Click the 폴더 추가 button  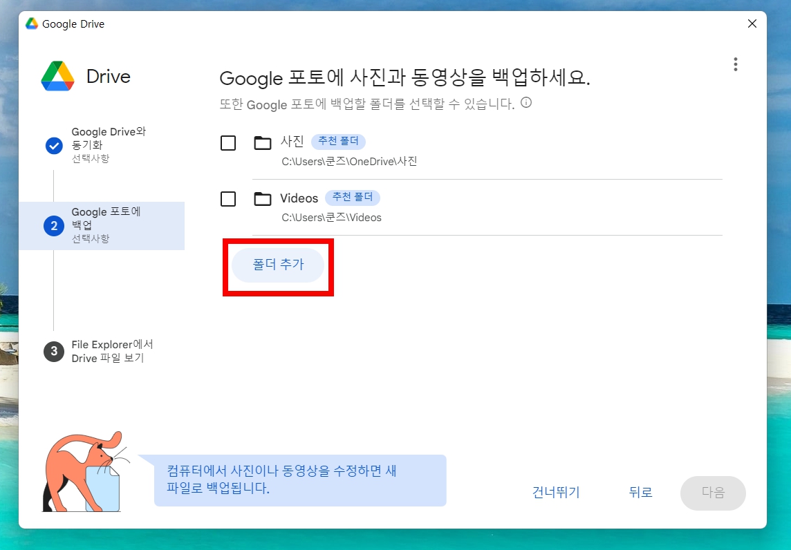(x=278, y=265)
